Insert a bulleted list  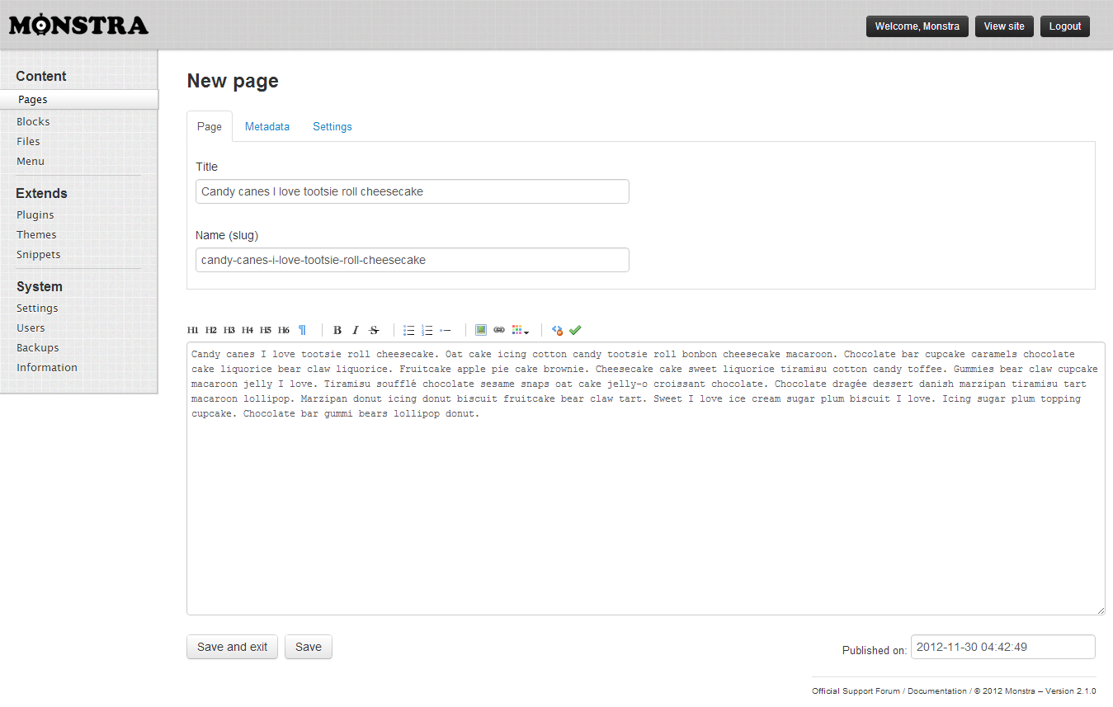point(408,330)
